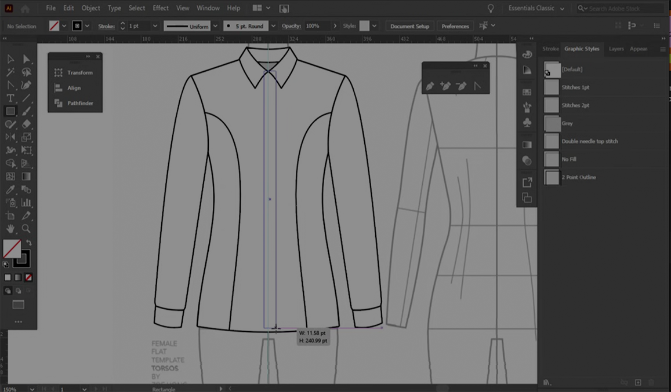Expand the Opacity slider arrow
Screen dimensions: 671x392
pos(335,26)
